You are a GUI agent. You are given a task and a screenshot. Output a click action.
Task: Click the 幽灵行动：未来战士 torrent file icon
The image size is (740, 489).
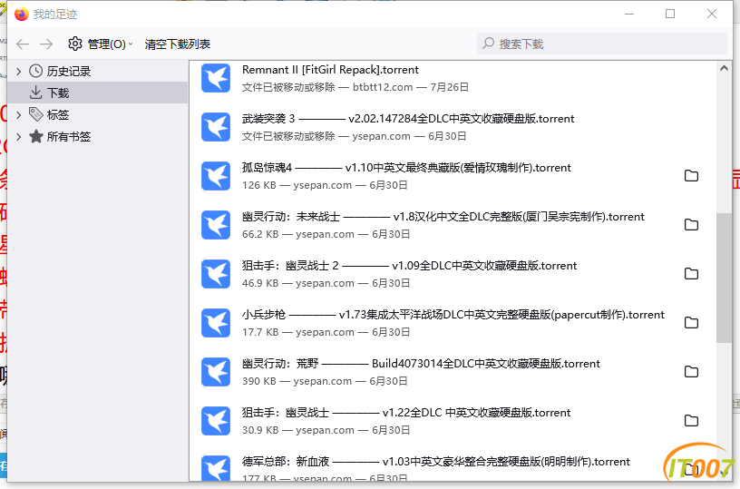tap(216, 225)
